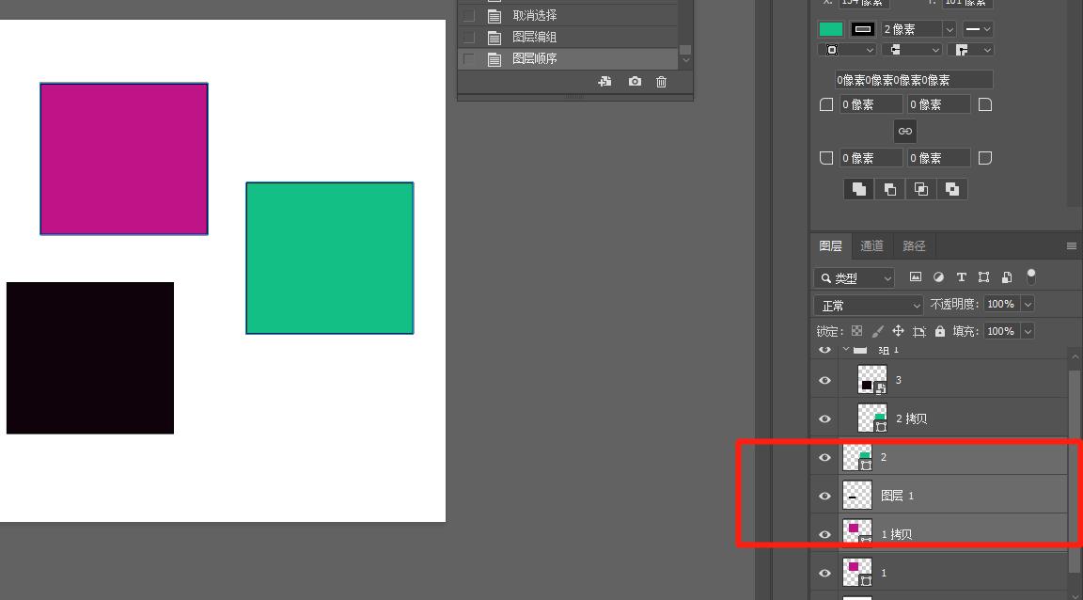
Task: Hide layer 3 with its eye icon
Action: (824, 380)
